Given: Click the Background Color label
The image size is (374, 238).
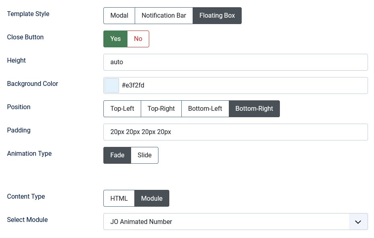Looking at the screenshot, I should [33, 83].
